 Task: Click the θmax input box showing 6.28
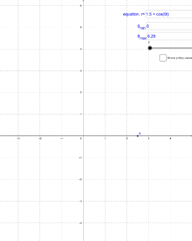(169, 36)
